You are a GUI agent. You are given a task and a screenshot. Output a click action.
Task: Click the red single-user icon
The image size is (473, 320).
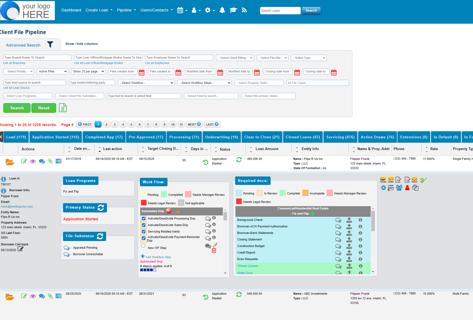(x=407, y=188)
